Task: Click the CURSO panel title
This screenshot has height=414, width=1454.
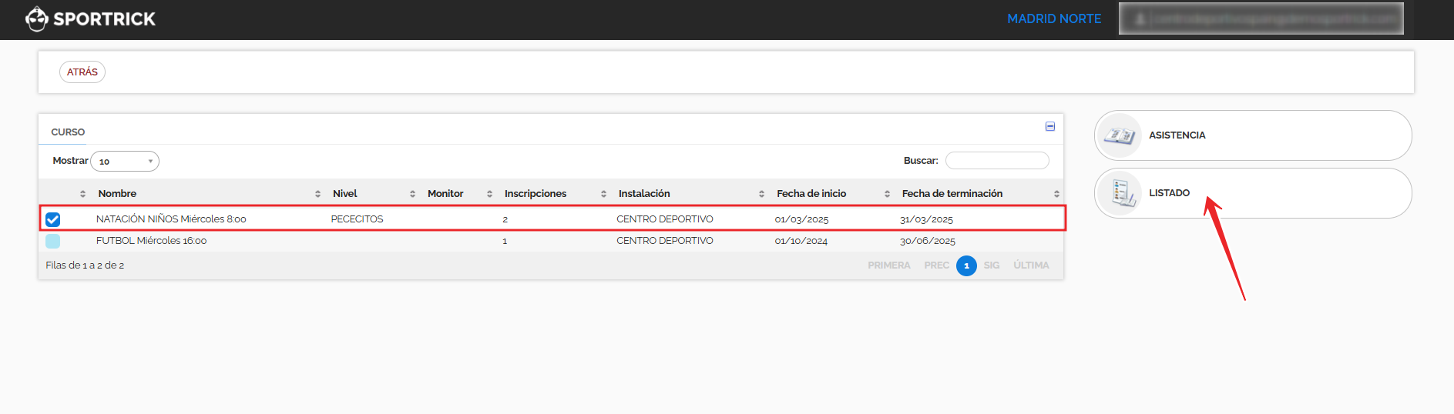Action: pos(68,132)
